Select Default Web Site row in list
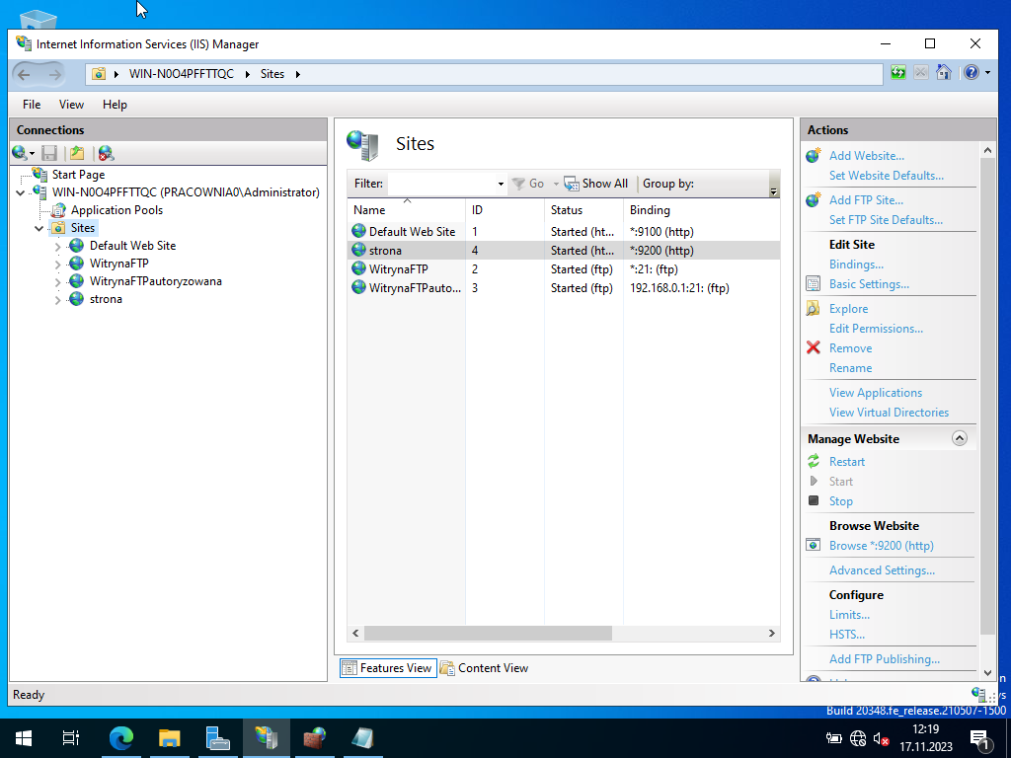 click(x=564, y=231)
